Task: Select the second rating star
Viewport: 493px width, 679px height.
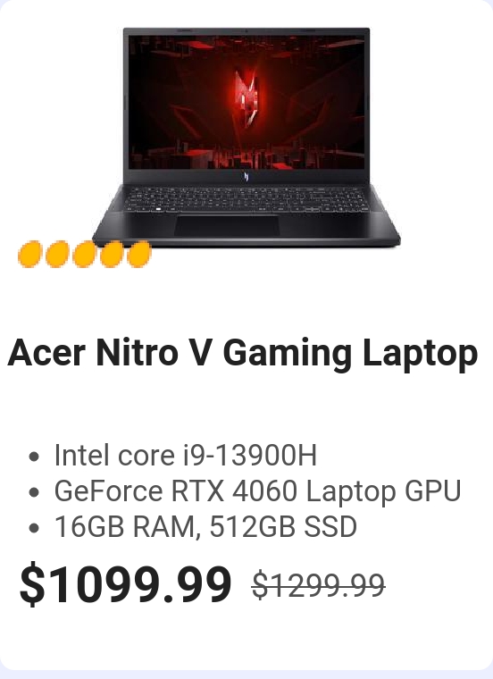Action: coord(57,255)
